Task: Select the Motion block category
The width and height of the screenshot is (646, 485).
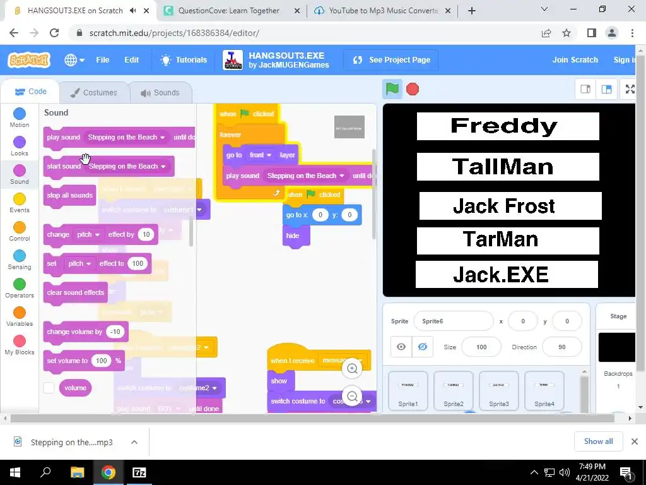Action: (20, 118)
